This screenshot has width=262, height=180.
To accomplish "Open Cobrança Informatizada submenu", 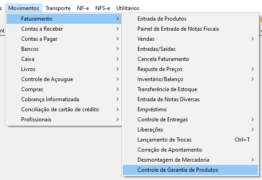I will click(64, 99).
